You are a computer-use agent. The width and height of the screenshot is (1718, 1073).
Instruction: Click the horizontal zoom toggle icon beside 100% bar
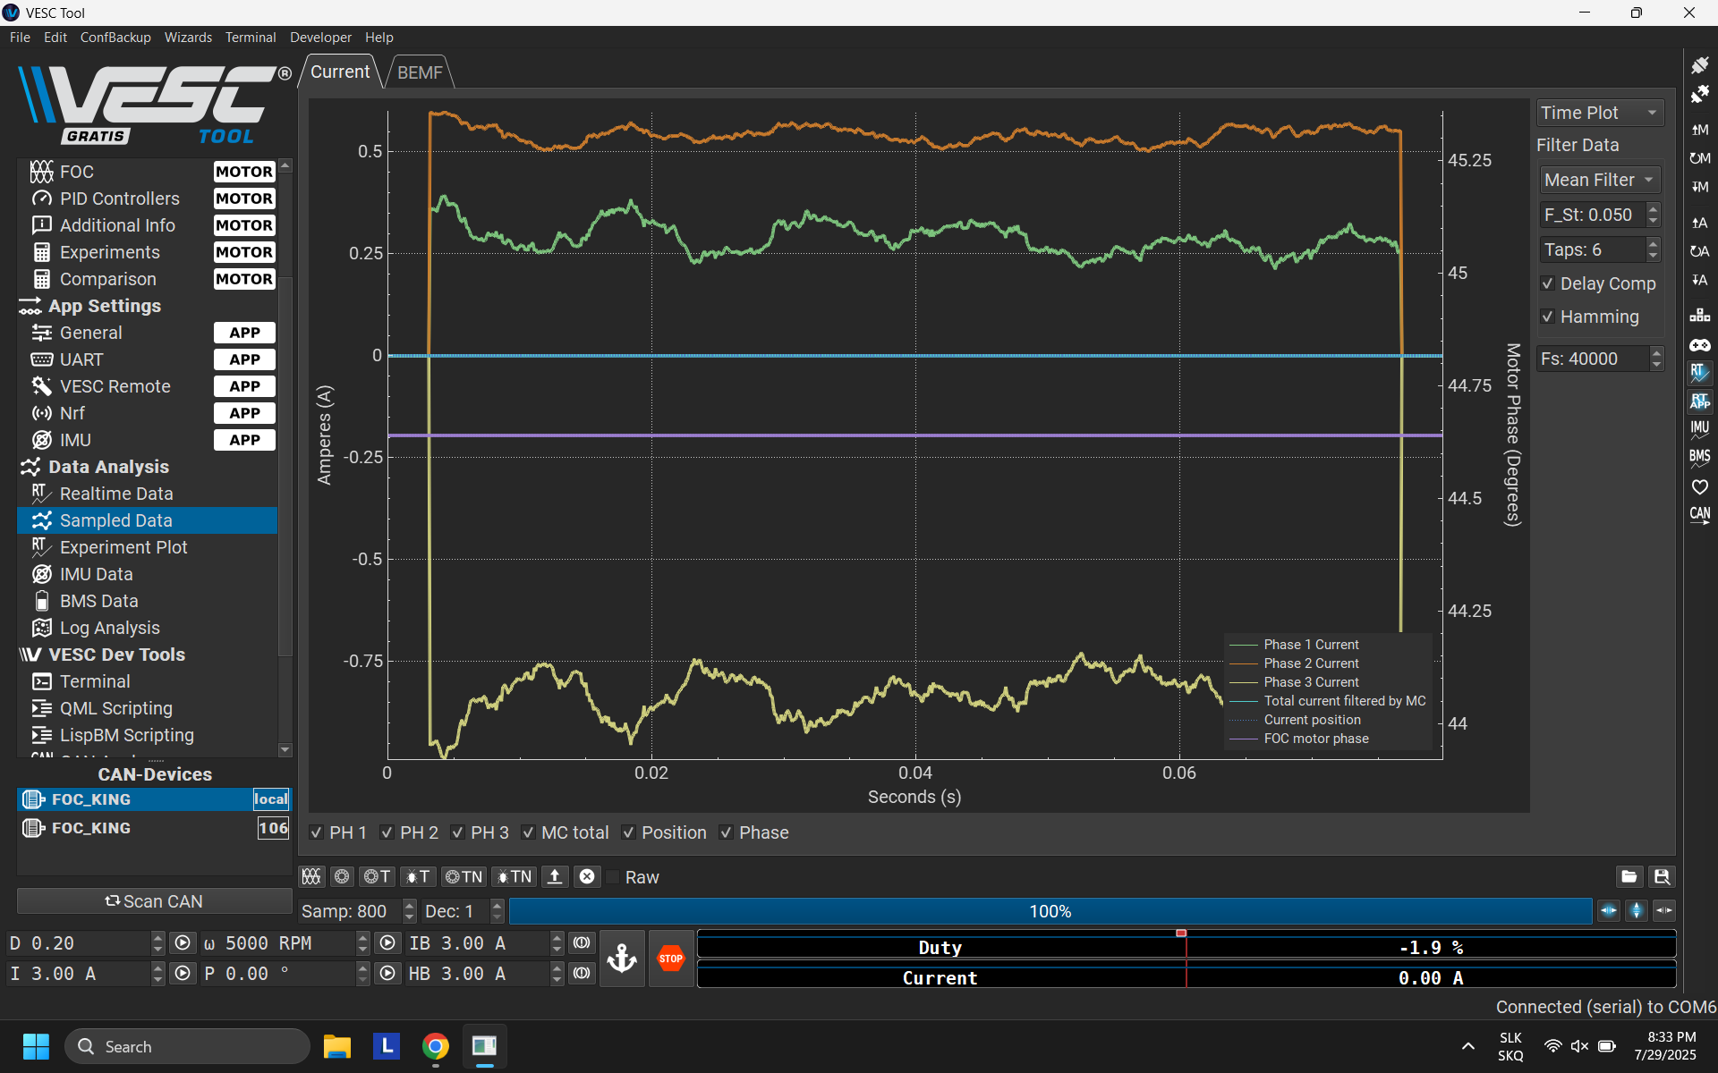point(1609,911)
